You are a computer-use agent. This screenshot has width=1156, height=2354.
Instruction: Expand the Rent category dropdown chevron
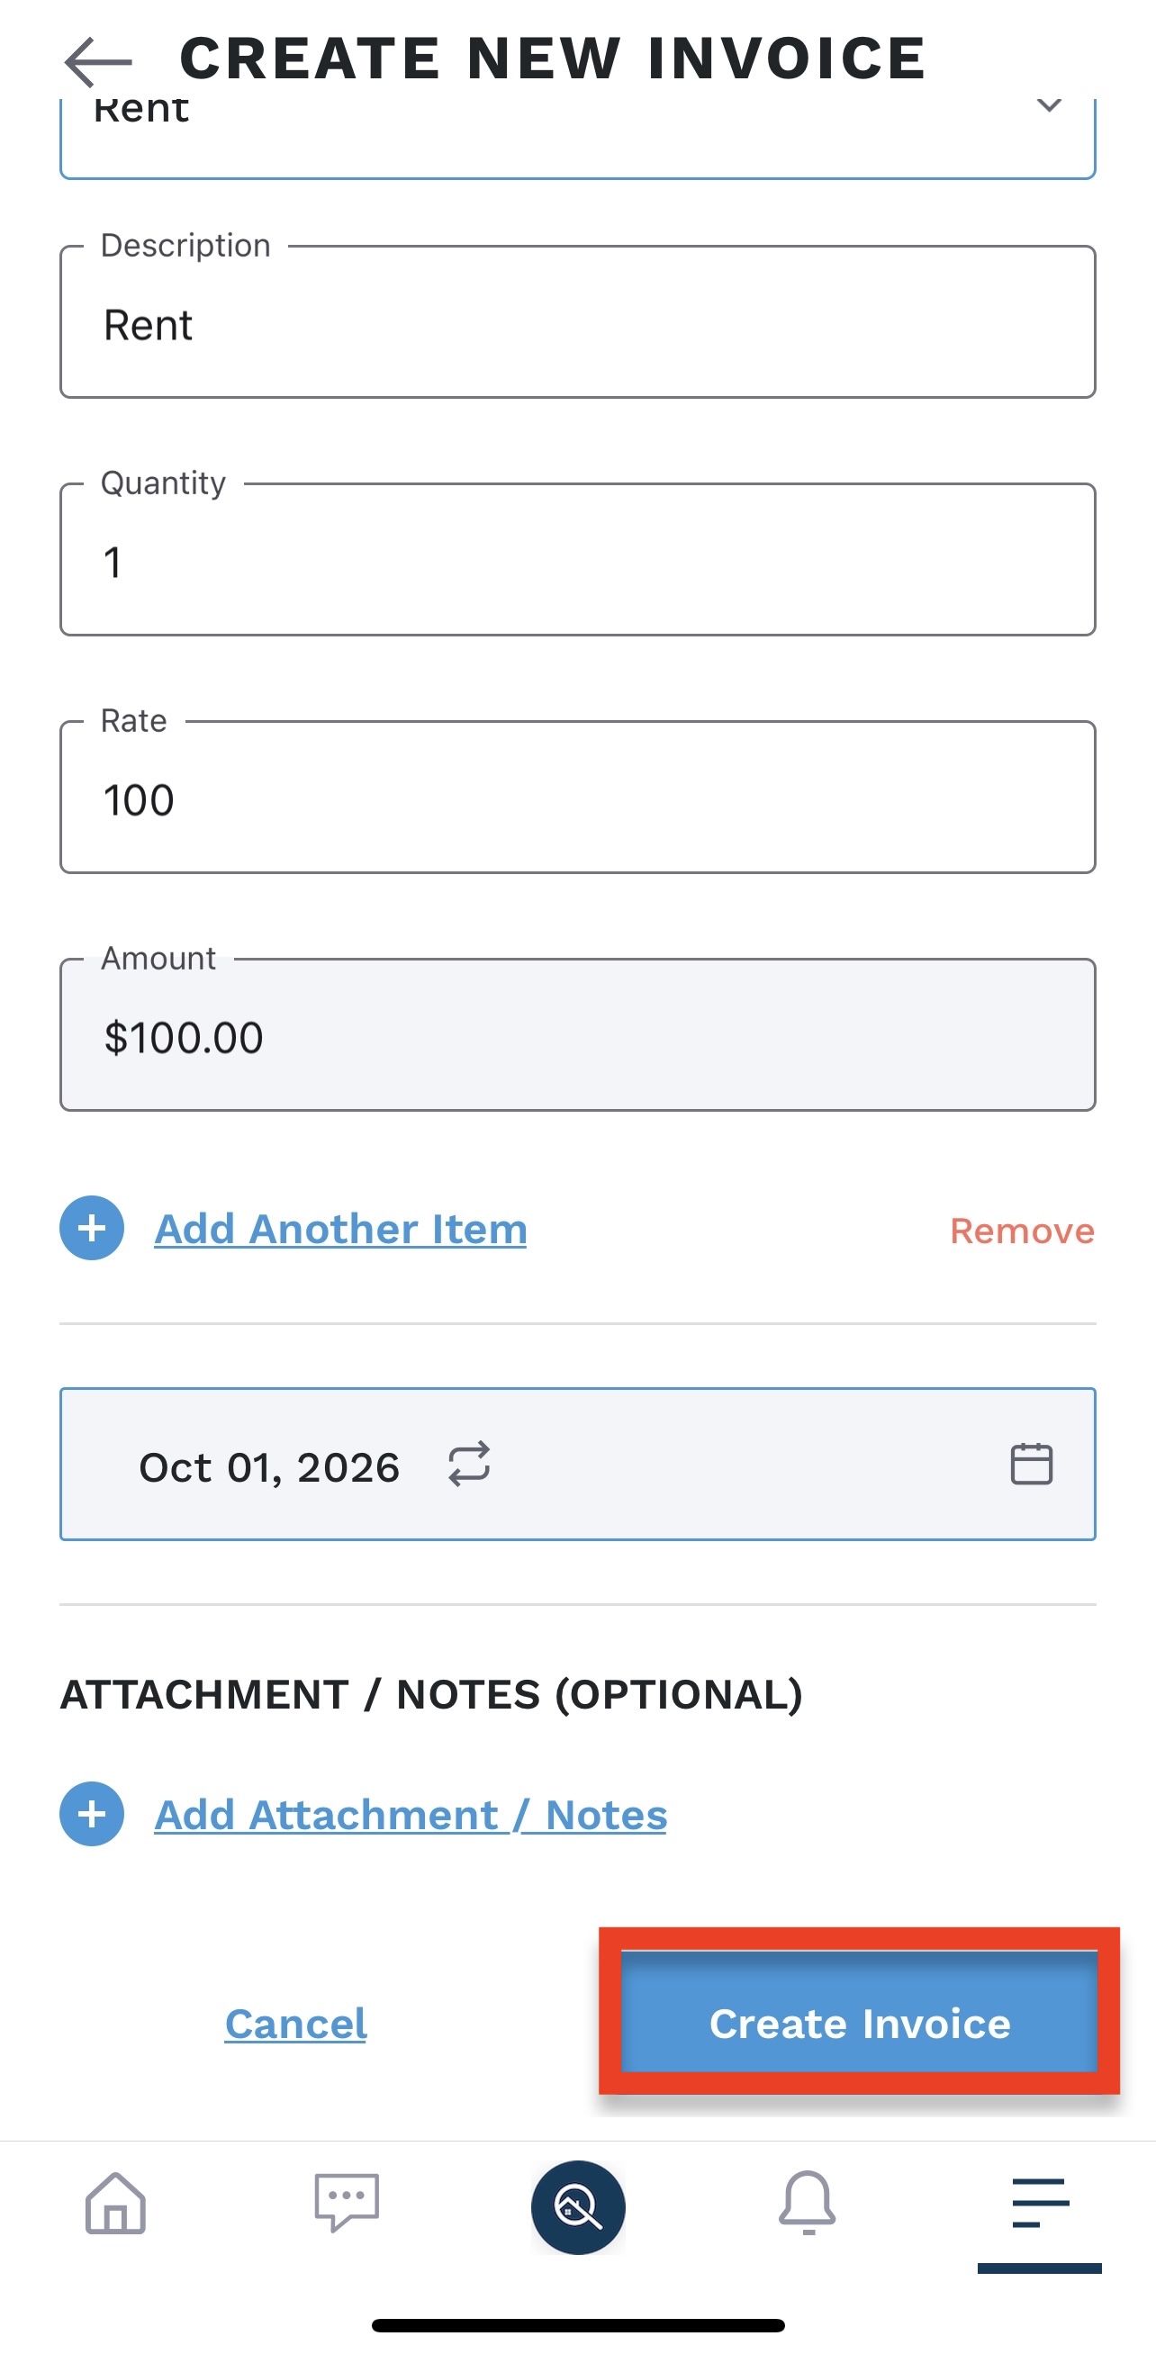(1049, 105)
